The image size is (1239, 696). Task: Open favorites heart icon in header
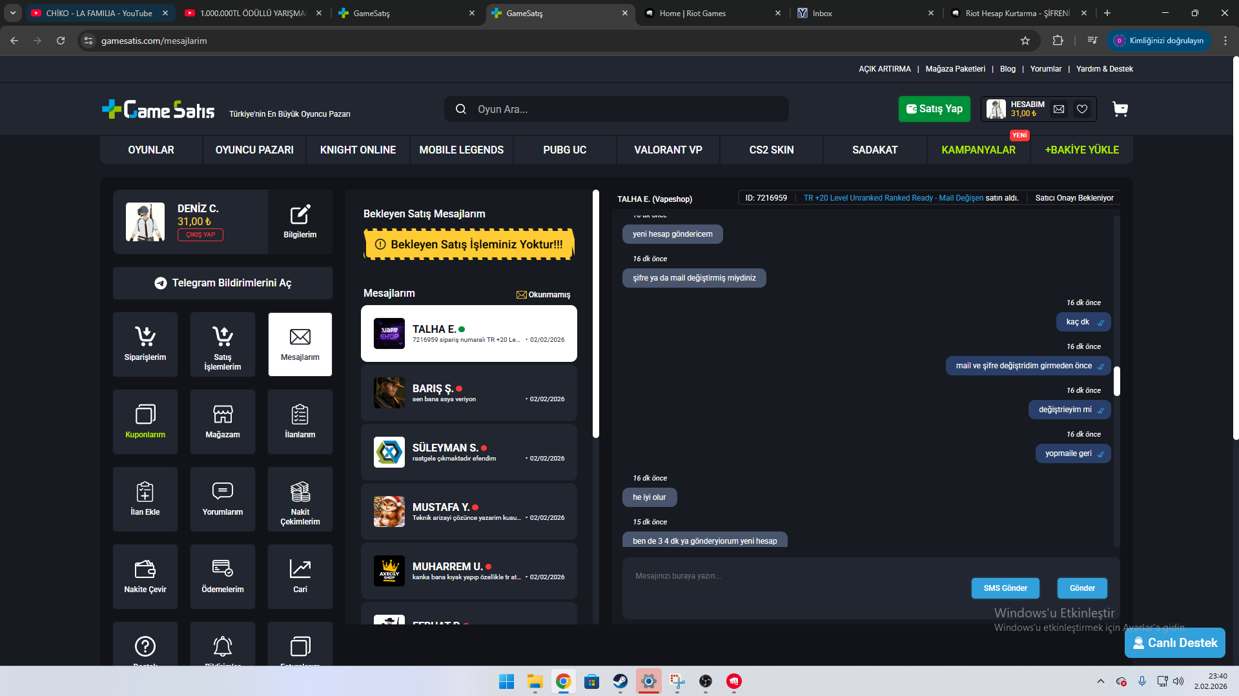(x=1082, y=109)
